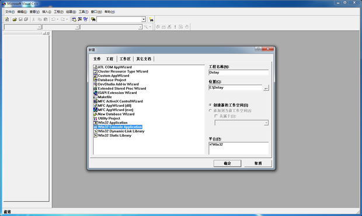
Task: Switch to the 工程 tab
Action: pyautogui.click(x=110, y=59)
